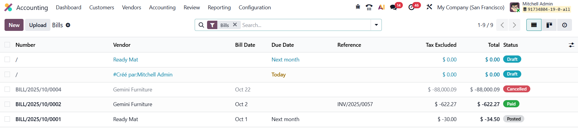Open the Reporting menu
The image size is (578, 128).
pos(219,7)
